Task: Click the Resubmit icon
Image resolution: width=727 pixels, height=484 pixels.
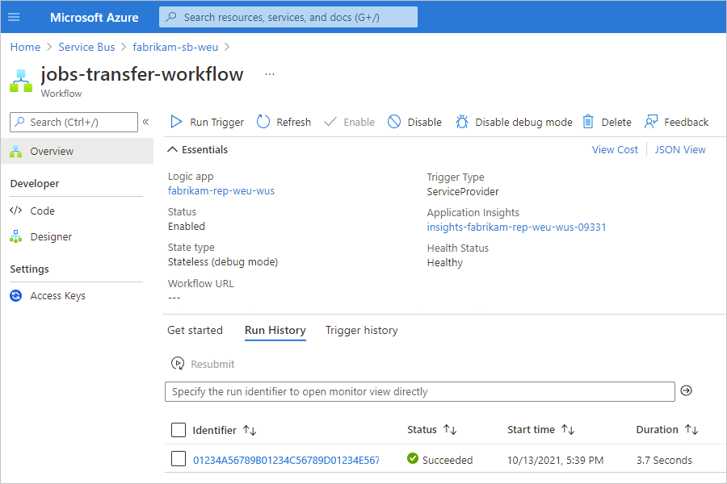Action: coord(178,363)
